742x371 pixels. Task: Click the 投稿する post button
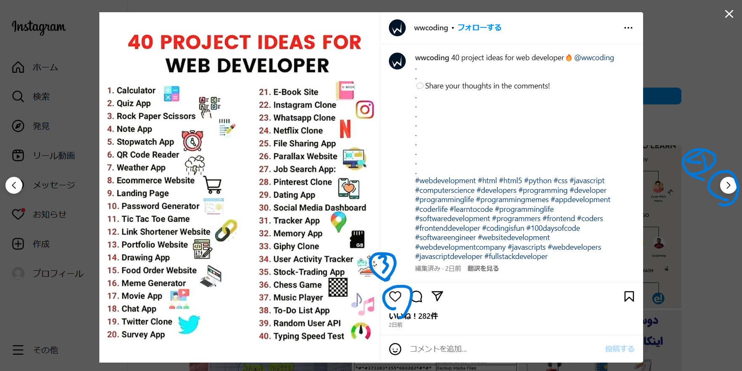pyautogui.click(x=620, y=349)
